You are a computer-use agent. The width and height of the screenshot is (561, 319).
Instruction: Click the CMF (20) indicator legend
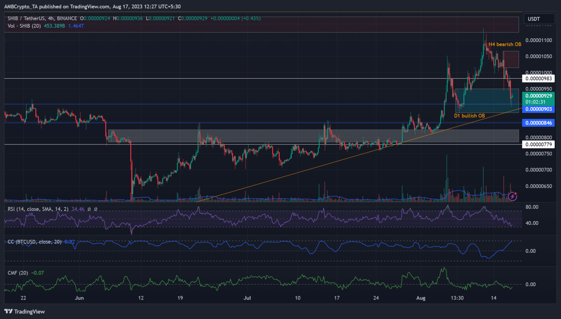point(18,273)
